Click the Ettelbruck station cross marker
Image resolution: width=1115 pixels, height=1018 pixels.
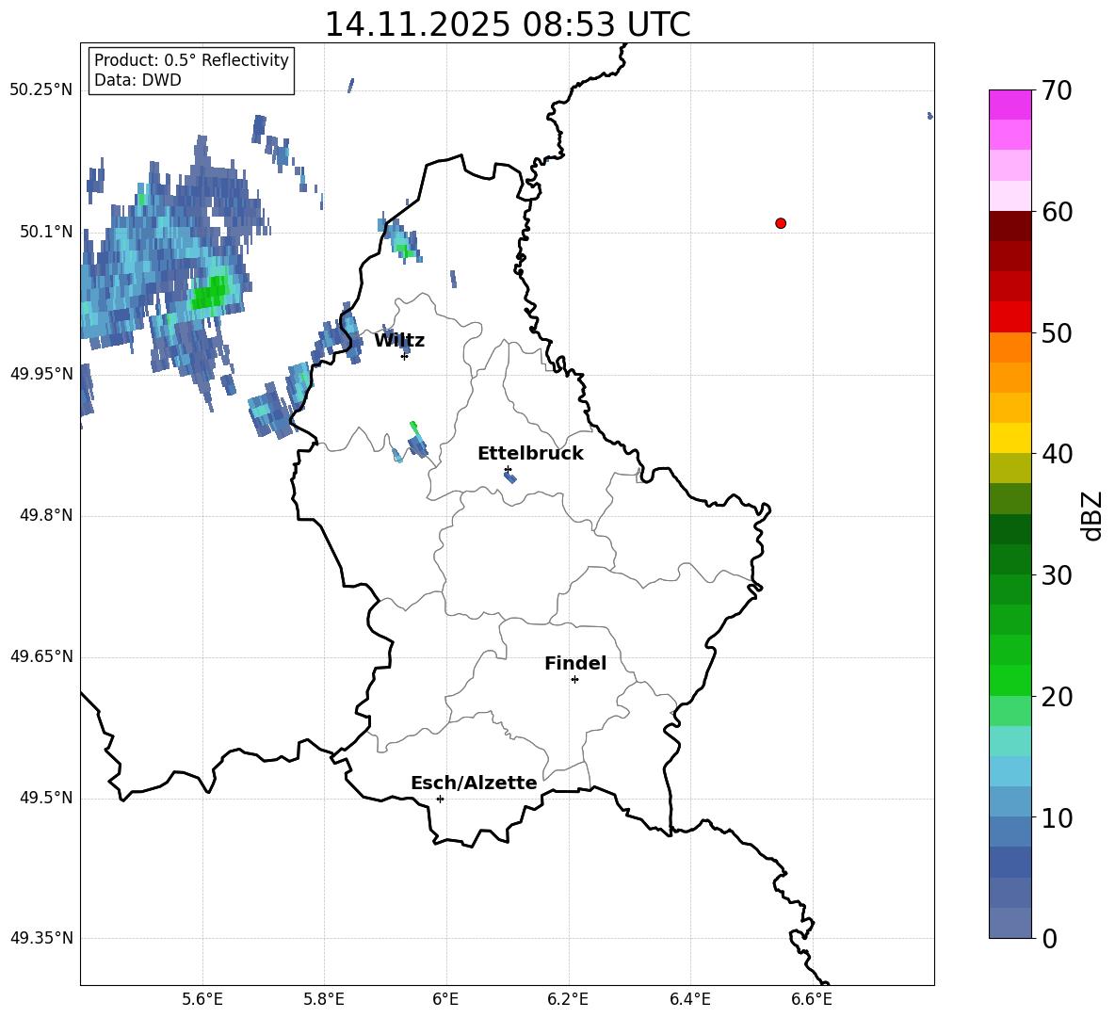click(x=507, y=469)
